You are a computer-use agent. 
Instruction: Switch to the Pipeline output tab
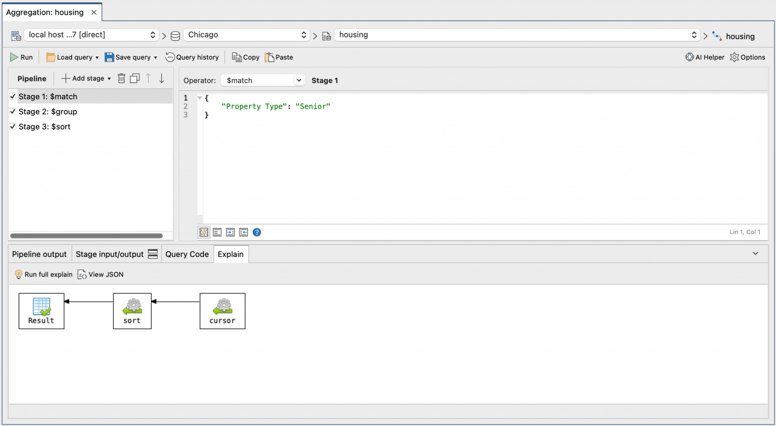click(x=39, y=254)
